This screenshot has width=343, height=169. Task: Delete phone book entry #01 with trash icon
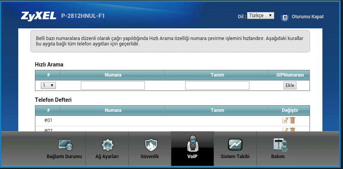point(293,120)
